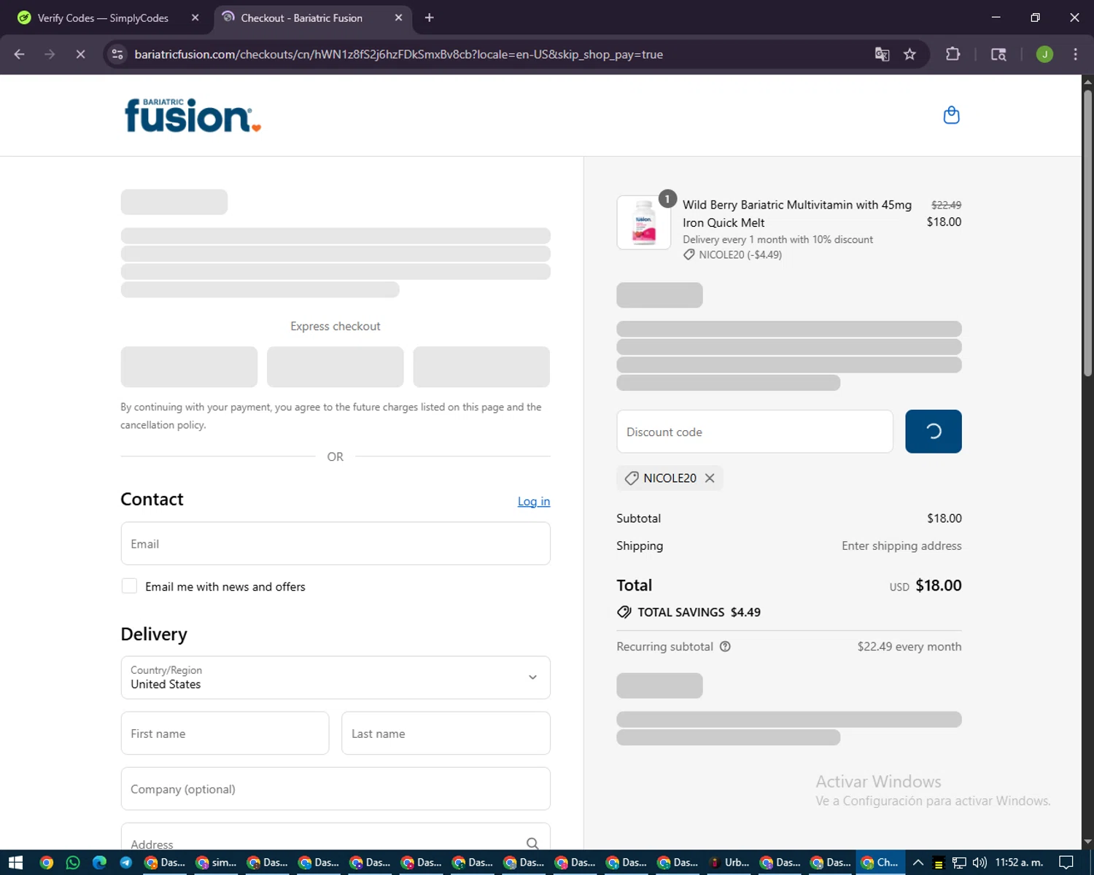This screenshot has height=875, width=1094.
Task: Bookmark this page with the star icon
Action: [x=909, y=55]
